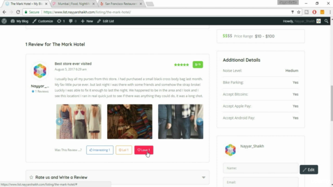
Task: Click next arrow on review gallery
Action: (x=199, y=121)
